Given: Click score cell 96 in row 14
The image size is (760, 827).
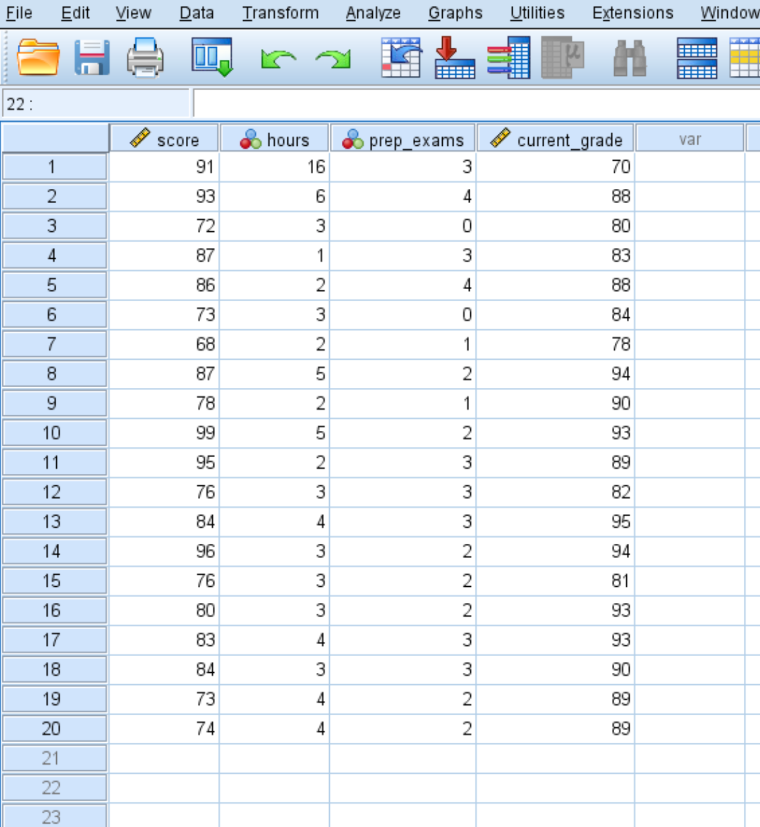Looking at the screenshot, I should pyautogui.click(x=164, y=551).
